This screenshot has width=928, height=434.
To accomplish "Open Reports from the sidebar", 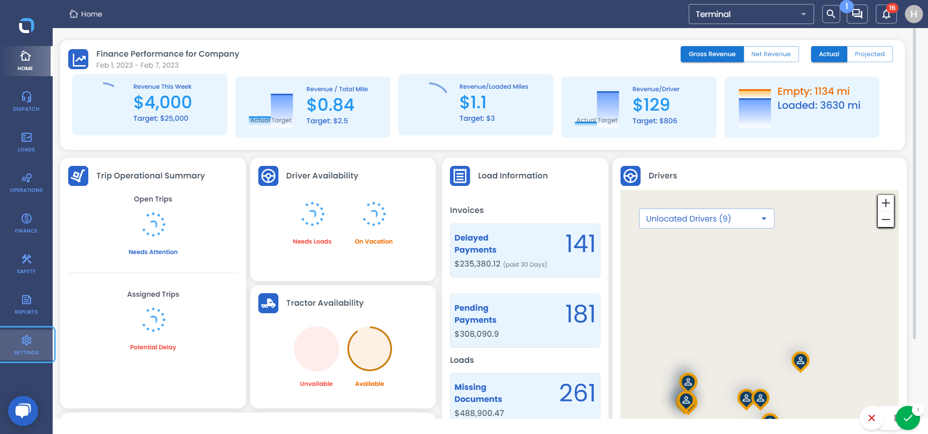I will [x=26, y=305].
